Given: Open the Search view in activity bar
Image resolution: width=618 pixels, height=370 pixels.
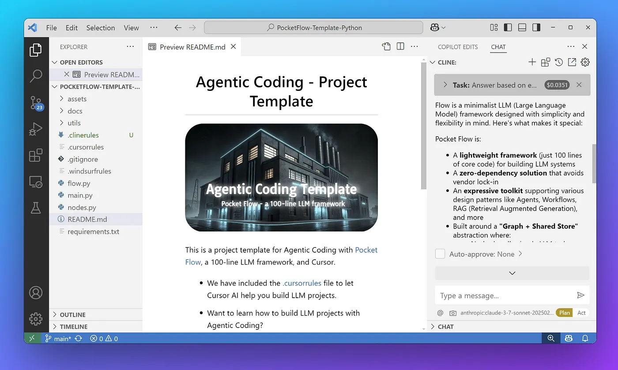Looking at the screenshot, I should 36,76.
